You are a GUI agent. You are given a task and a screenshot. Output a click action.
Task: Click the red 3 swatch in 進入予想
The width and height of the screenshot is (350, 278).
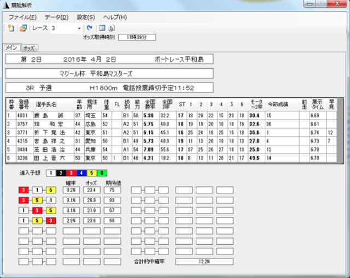(71, 173)
